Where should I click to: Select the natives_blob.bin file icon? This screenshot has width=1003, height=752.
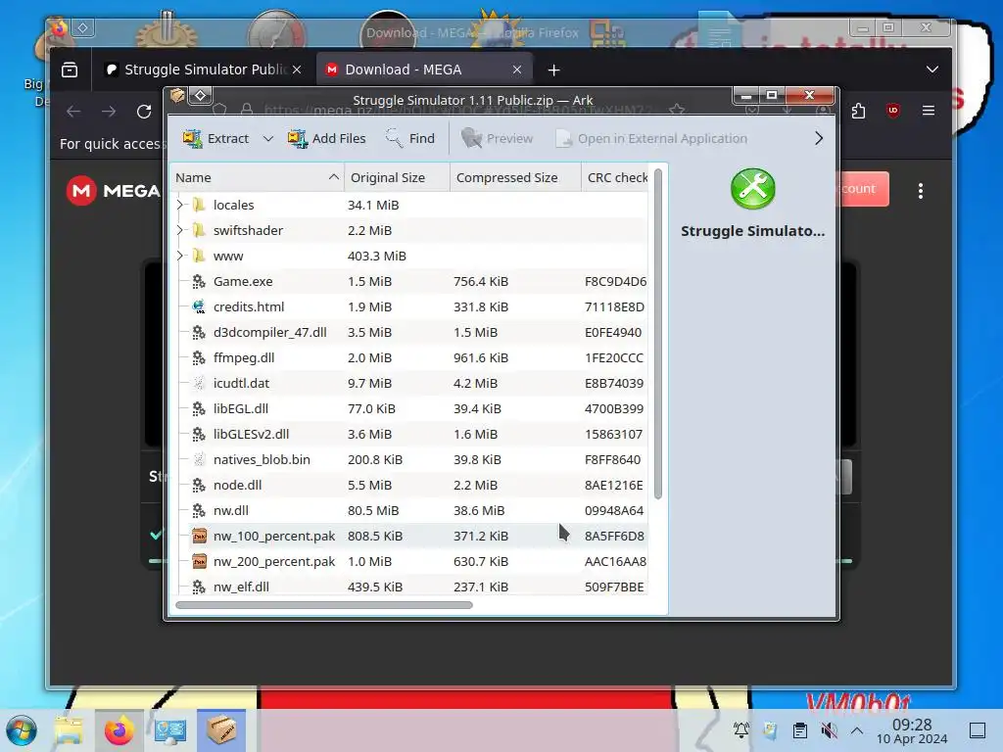[x=199, y=460]
